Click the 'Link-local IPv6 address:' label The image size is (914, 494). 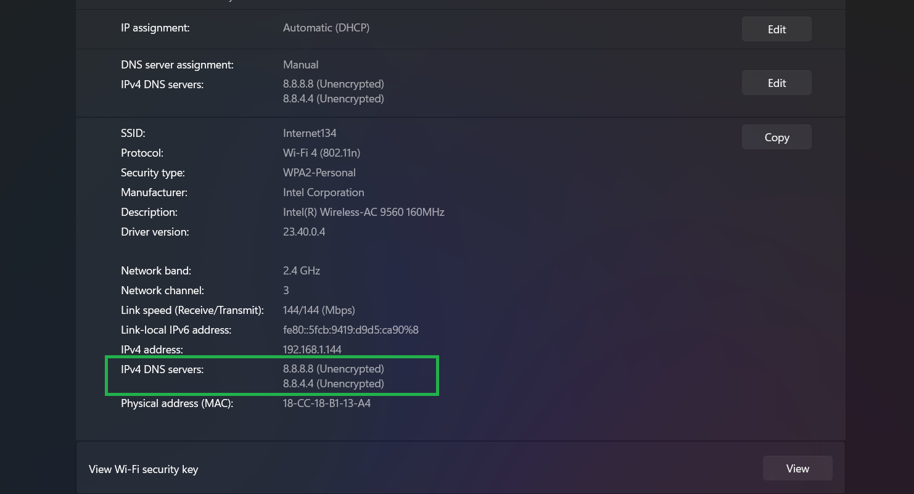tap(176, 330)
